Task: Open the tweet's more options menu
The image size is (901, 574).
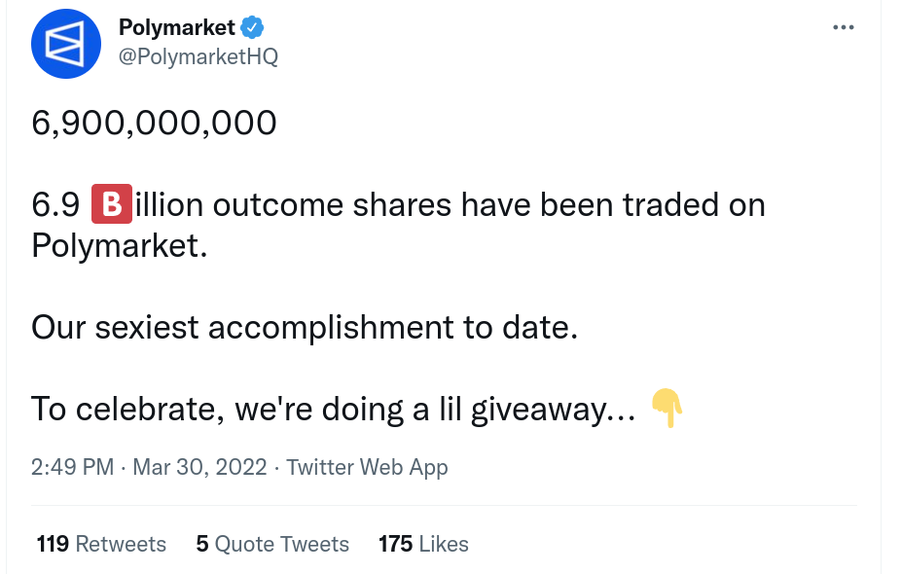Action: (x=844, y=27)
